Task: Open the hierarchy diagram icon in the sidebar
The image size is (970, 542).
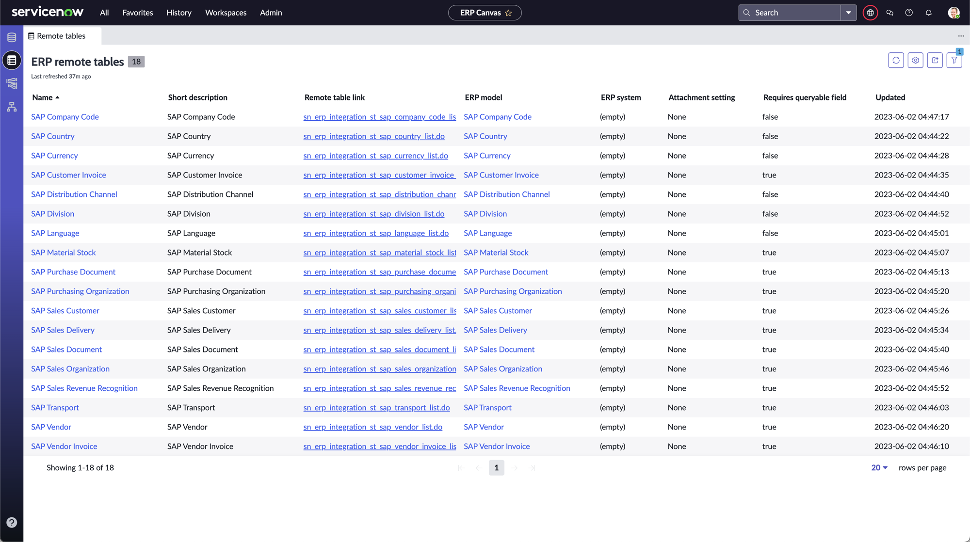Action: coord(12,107)
